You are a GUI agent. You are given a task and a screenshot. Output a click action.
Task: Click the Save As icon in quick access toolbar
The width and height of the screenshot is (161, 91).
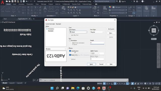(x=15, y=1)
